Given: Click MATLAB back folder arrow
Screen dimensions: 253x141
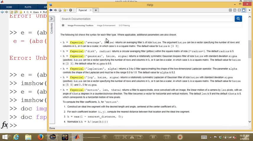Looking at the screenshot, I should pos(2,12).
